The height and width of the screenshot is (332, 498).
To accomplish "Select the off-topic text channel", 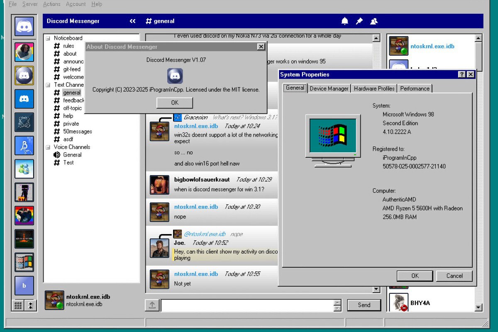I will pyautogui.click(x=72, y=108).
